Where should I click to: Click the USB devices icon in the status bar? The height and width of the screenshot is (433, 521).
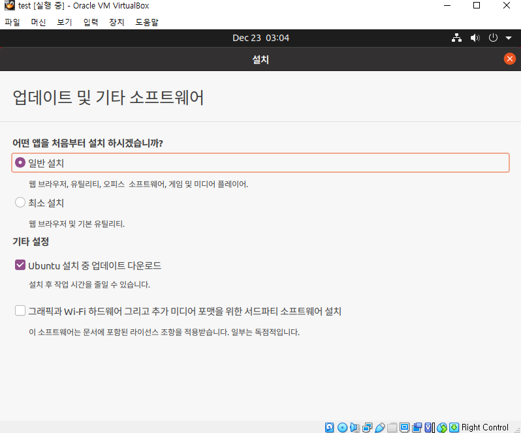tap(380, 427)
